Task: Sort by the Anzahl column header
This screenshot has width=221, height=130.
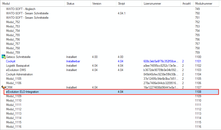Action: (x=186, y=4)
